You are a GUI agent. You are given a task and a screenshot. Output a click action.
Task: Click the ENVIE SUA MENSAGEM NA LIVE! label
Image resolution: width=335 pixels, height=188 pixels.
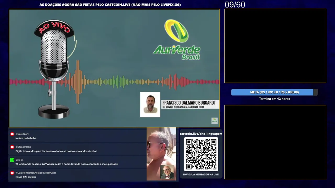pos(201,174)
